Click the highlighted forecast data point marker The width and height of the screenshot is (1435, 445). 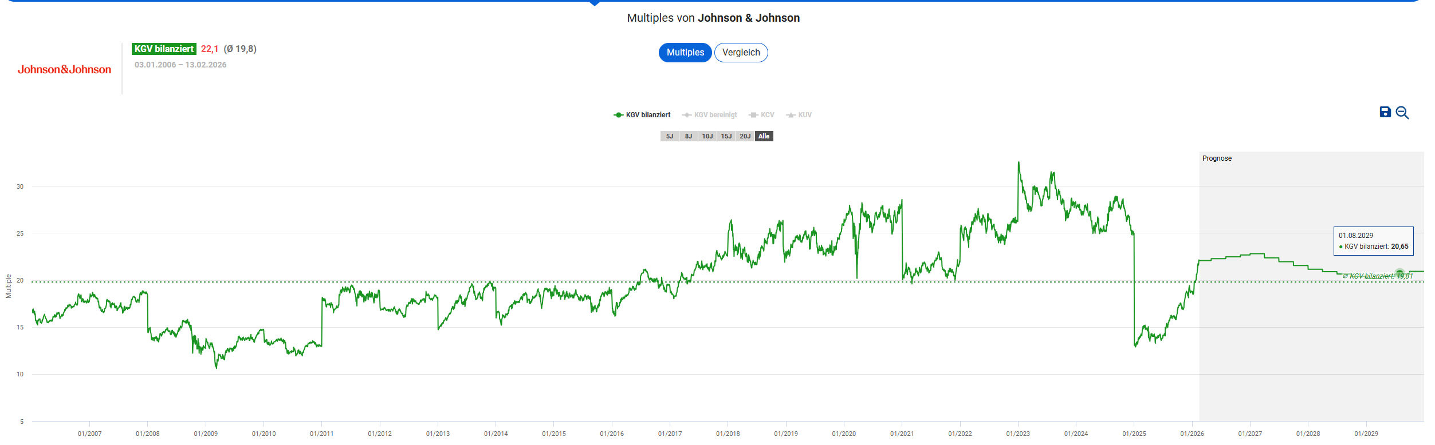[1399, 273]
